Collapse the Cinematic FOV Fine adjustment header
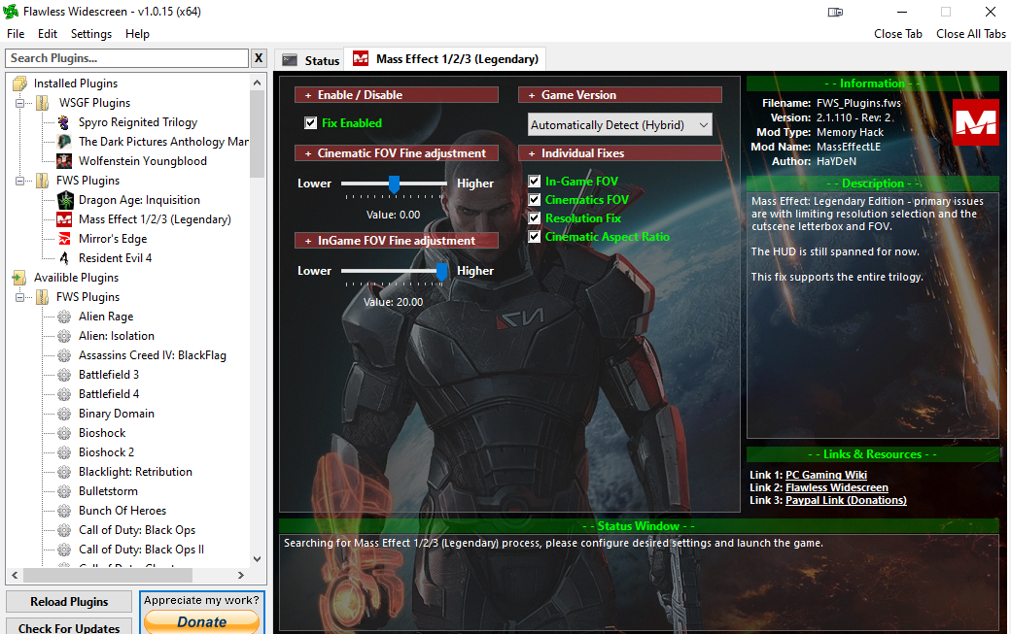The width and height of the screenshot is (1011, 634). tap(396, 153)
